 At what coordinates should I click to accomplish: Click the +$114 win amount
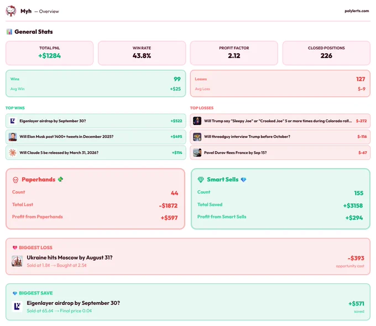pyautogui.click(x=177, y=153)
